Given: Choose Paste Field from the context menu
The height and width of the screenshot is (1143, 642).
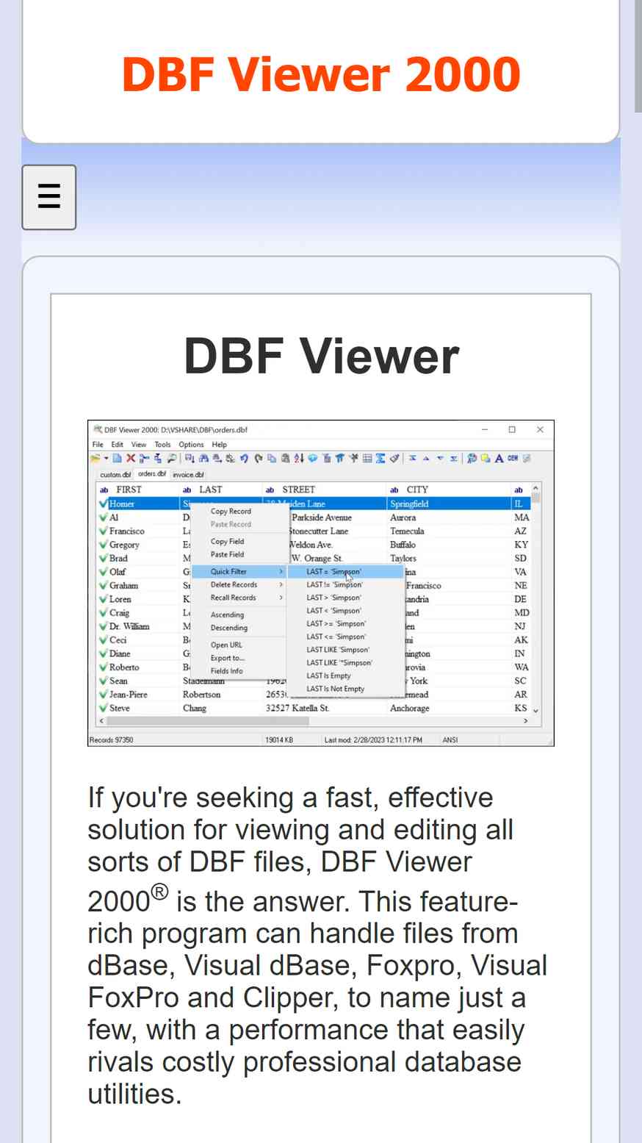Looking at the screenshot, I should (227, 555).
